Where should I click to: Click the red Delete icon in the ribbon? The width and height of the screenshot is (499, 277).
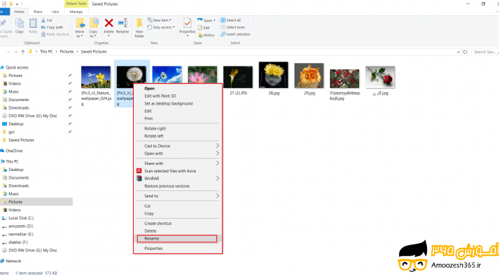(109, 23)
